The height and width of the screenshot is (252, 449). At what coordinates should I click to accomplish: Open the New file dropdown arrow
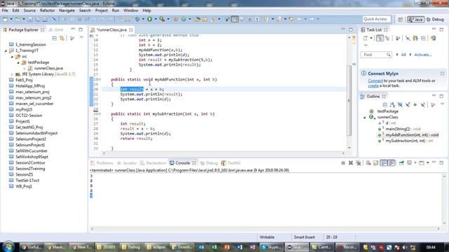(11, 19)
